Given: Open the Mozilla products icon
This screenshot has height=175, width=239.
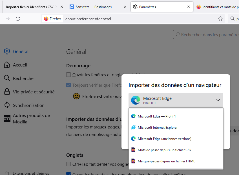Looking at the screenshot, I should [7, 118].
